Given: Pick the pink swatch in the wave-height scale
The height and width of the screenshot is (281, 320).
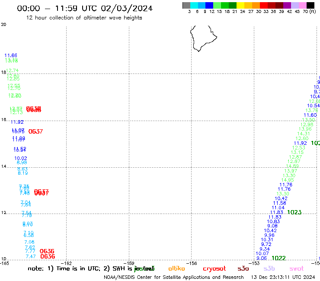Looking at the screenshot, I should pyautogui.click(x=302, y=5).
